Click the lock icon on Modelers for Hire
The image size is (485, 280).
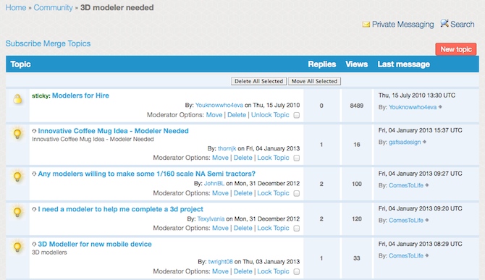pyautogui.click(x=17, y=99)
